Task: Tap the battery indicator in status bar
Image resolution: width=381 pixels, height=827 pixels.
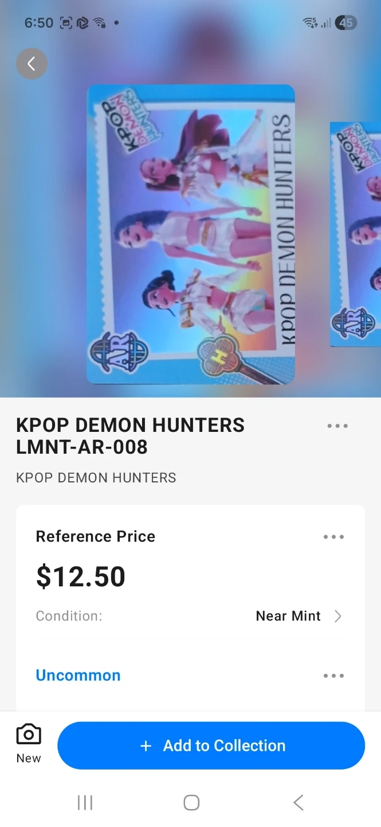Action: (345, 23)
